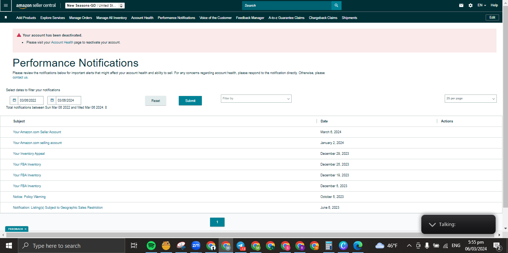Open 'Your Inventory Appeal' notification
Image resolution: width=508 pixels, height=253 pixels.
pyautogui.click(x=29, y=154)
